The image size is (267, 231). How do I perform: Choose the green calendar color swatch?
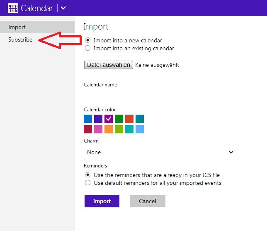[119, 119]
